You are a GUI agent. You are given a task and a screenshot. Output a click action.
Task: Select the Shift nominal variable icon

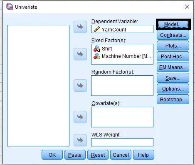(97, 49)
